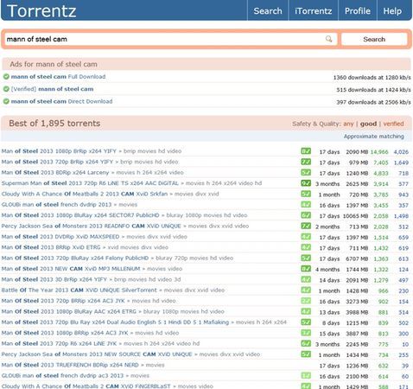The height and width of the screenshot is (389, 413).
Task: Click verified badge for GLOUBi dvdrip ac3 row
Action: pos(306,375)
